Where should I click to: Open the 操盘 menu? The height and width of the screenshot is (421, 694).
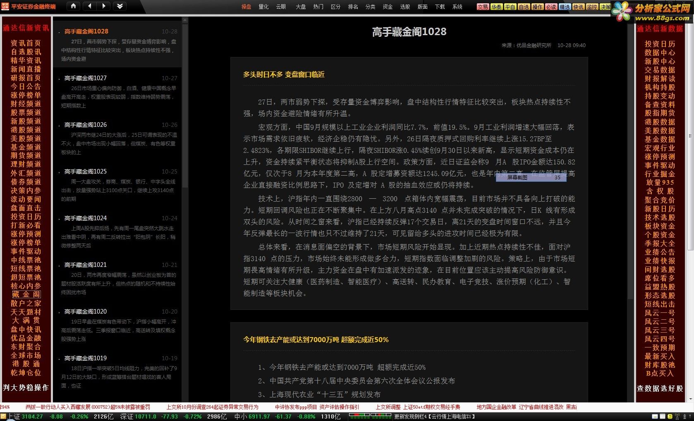(x=246, y=7)
